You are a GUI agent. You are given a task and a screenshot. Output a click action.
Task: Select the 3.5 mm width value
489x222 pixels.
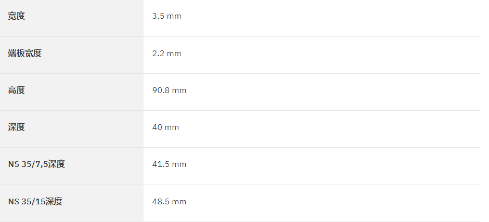click(167, 16)
